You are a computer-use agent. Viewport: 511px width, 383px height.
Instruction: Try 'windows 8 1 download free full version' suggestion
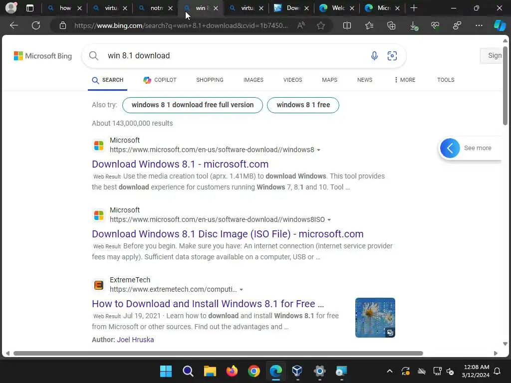coord(192,105)
